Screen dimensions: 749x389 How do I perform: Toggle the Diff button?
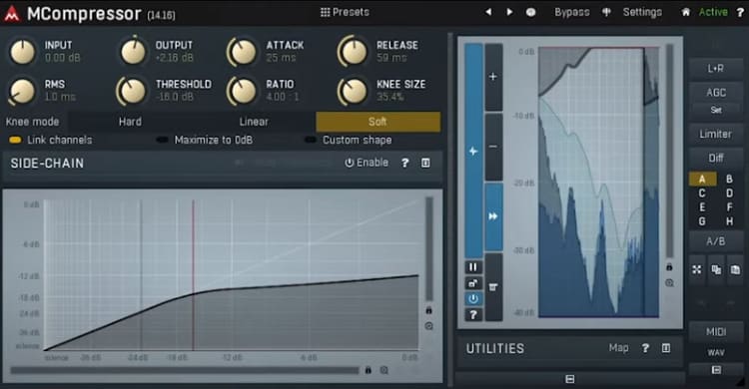point(716,158)
